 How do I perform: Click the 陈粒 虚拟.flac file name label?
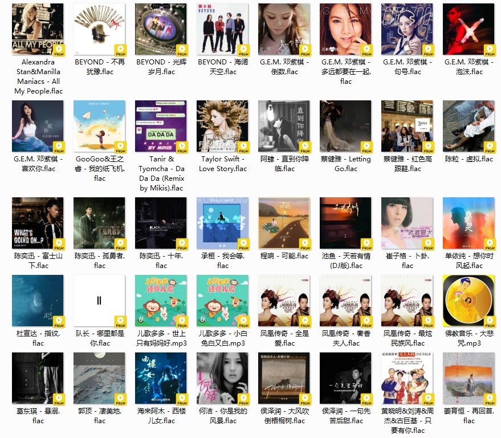pyautogui.click(x=469, y=159)
